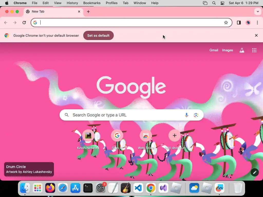Open the File menu
Image resolution: width=263 pixels, height=197 pixels.
[x=35, y=3]
